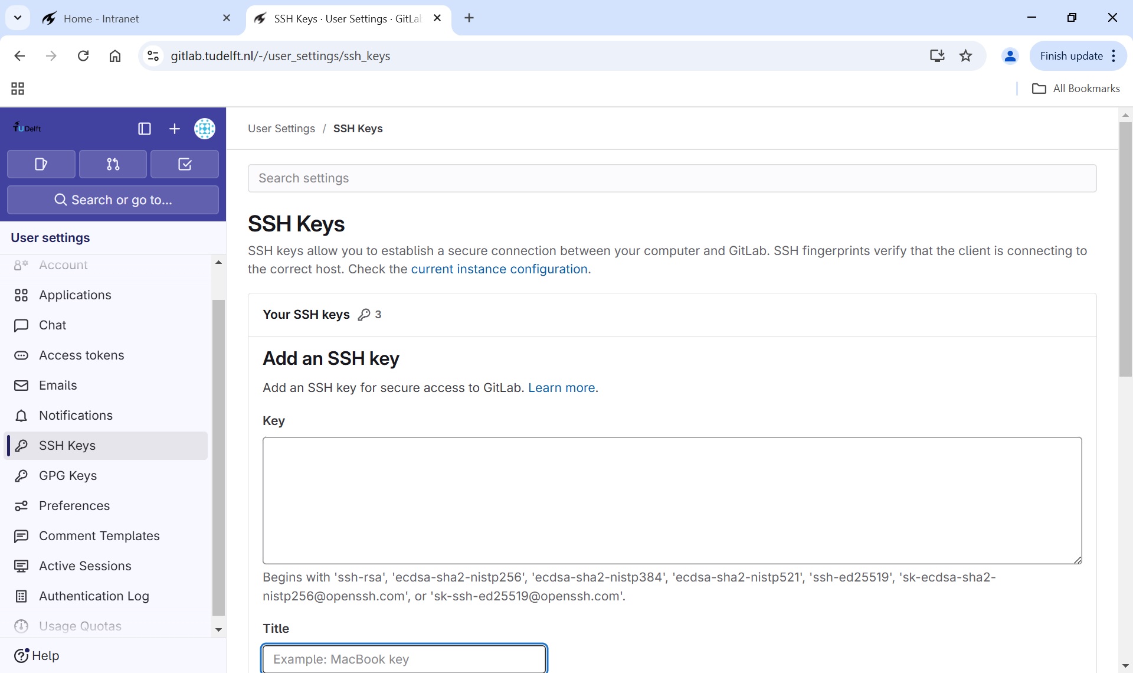Open the apps grid shortcut

(x=18, y=89)
